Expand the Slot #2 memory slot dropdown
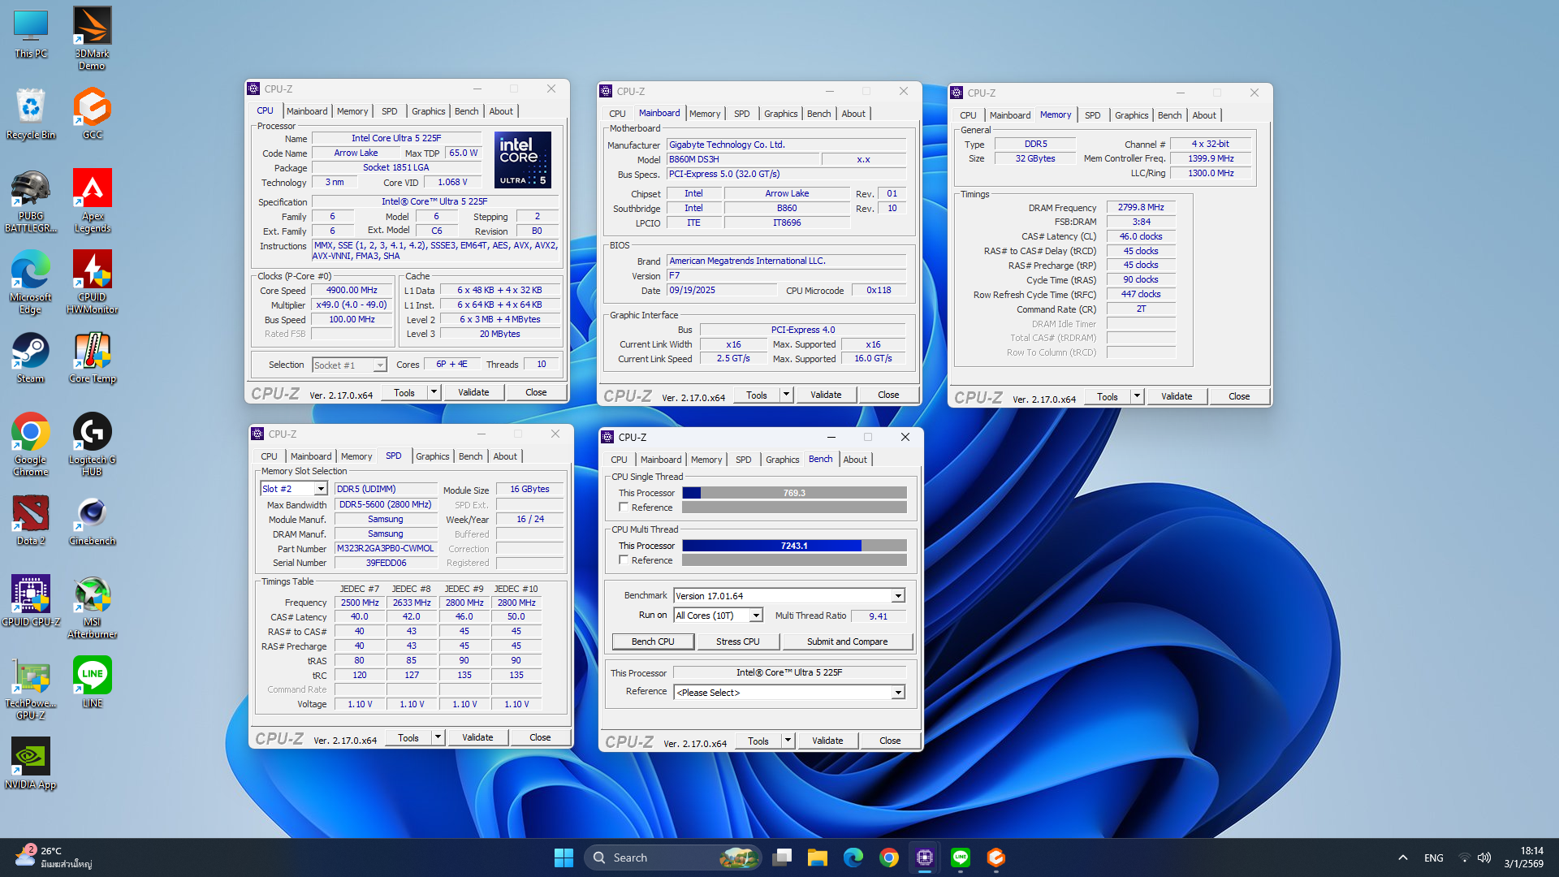Viewport: 1559px width, 877px height. [x=321, y=489]
